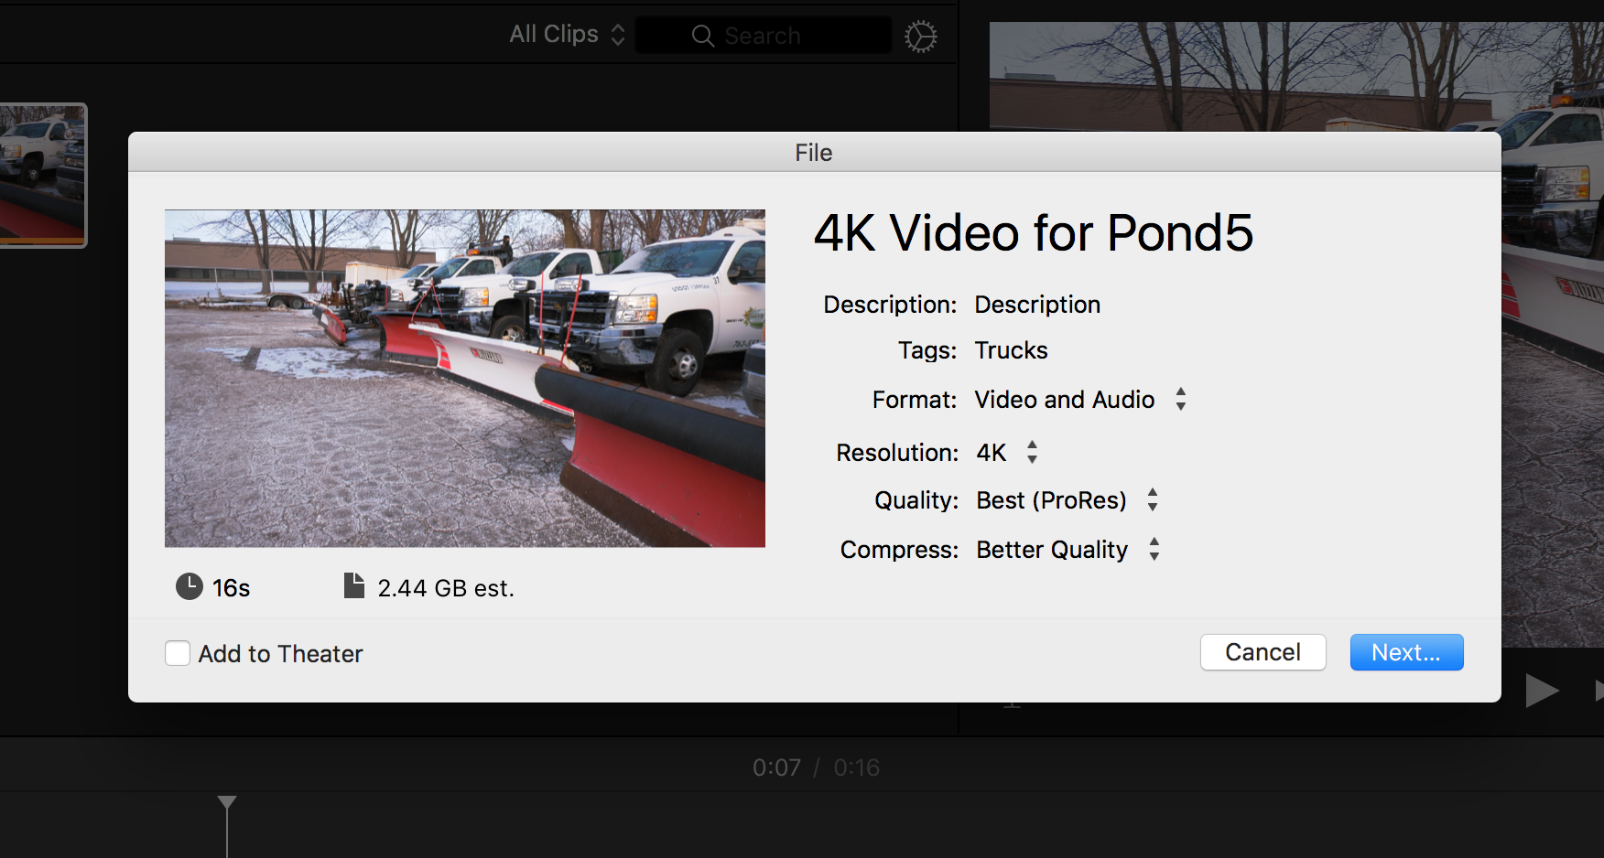The image size is (1604, 858).
Task: Edit the 4K Video for Pond5 title
Action: [1034, 232]
